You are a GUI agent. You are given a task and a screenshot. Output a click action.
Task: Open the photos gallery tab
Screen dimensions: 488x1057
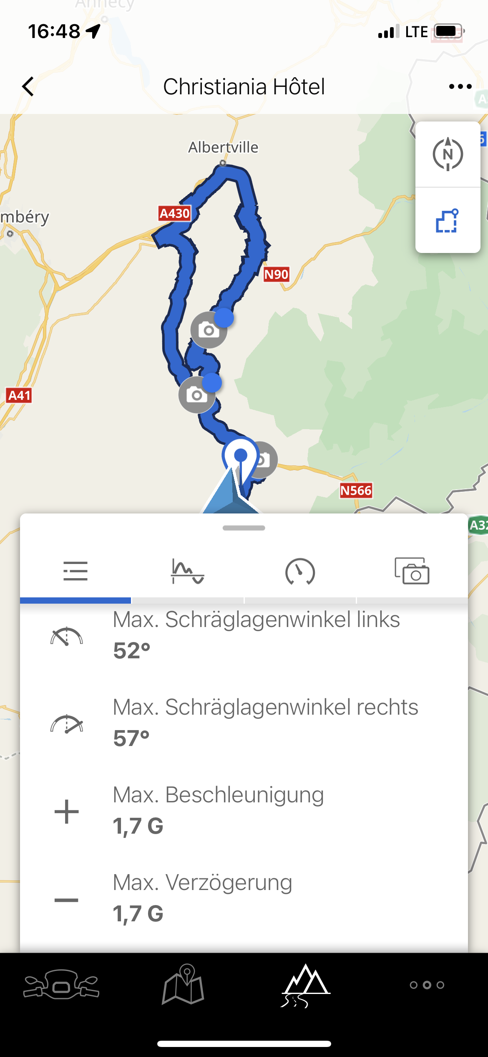pos(412,571)
